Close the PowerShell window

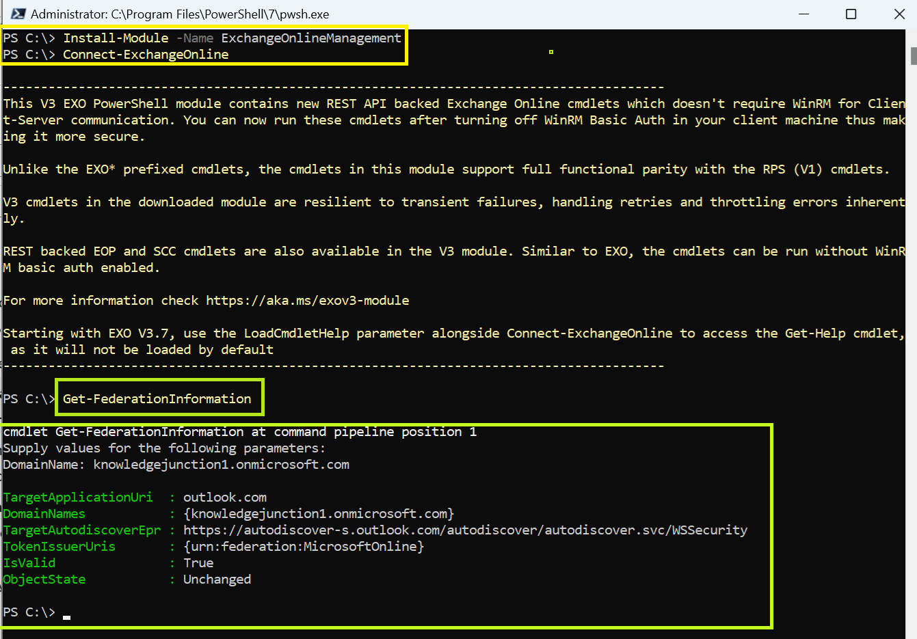[x=899, y=14]
